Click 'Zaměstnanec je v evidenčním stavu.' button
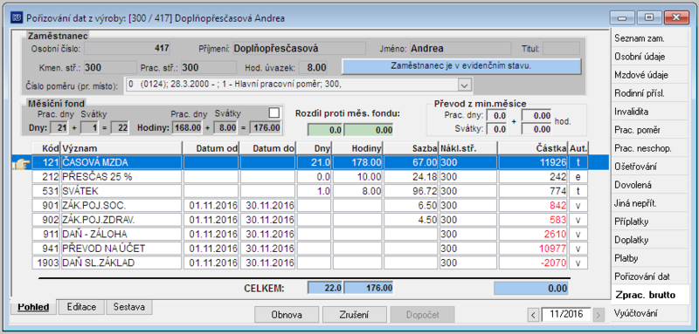Image resolution: width=699 pixels, height=334 pixels. [461, 65]
